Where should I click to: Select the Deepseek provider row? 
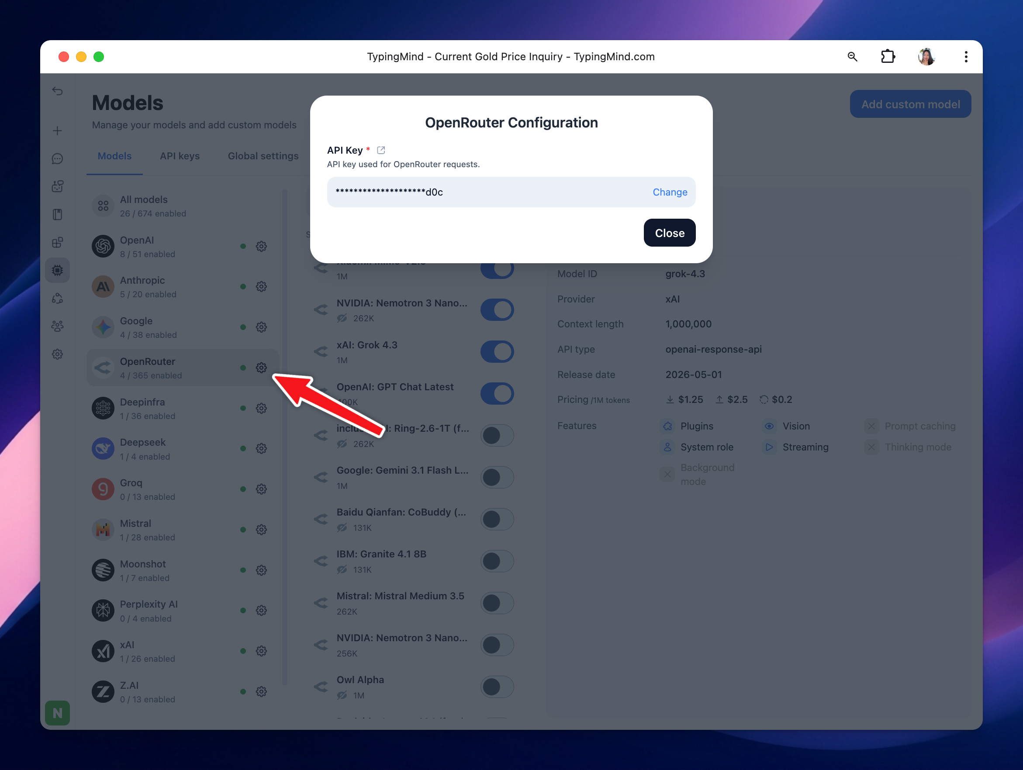tap(183, 448)
